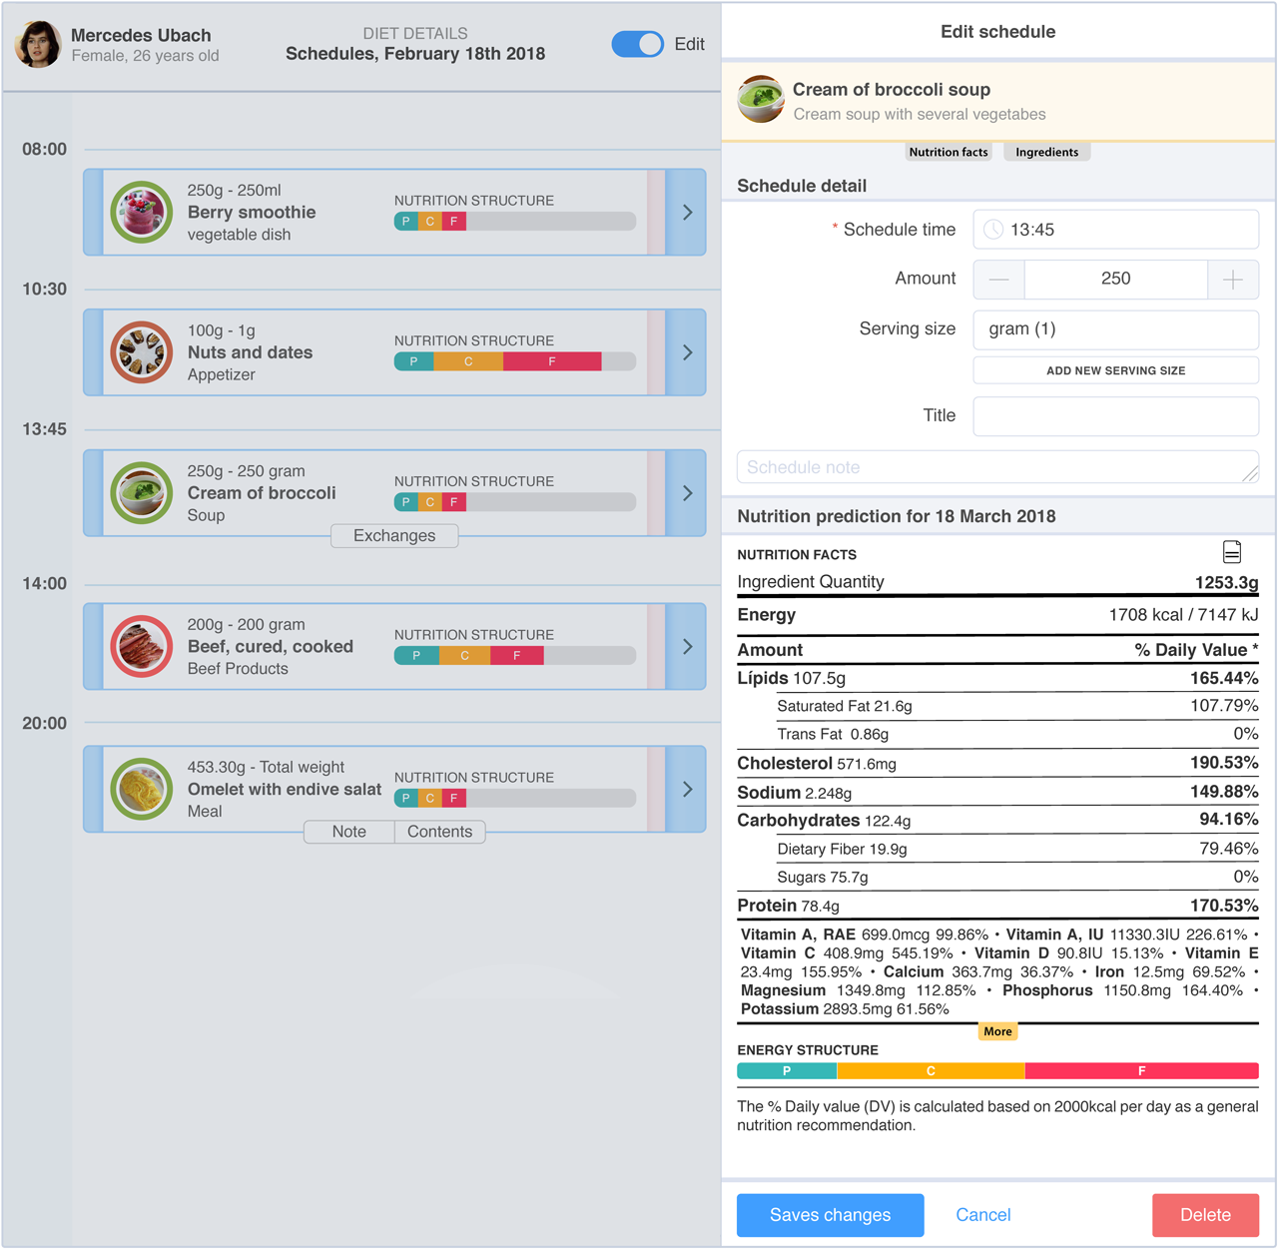Click the clock icon in Schedule time

click(x=993, y=230)
